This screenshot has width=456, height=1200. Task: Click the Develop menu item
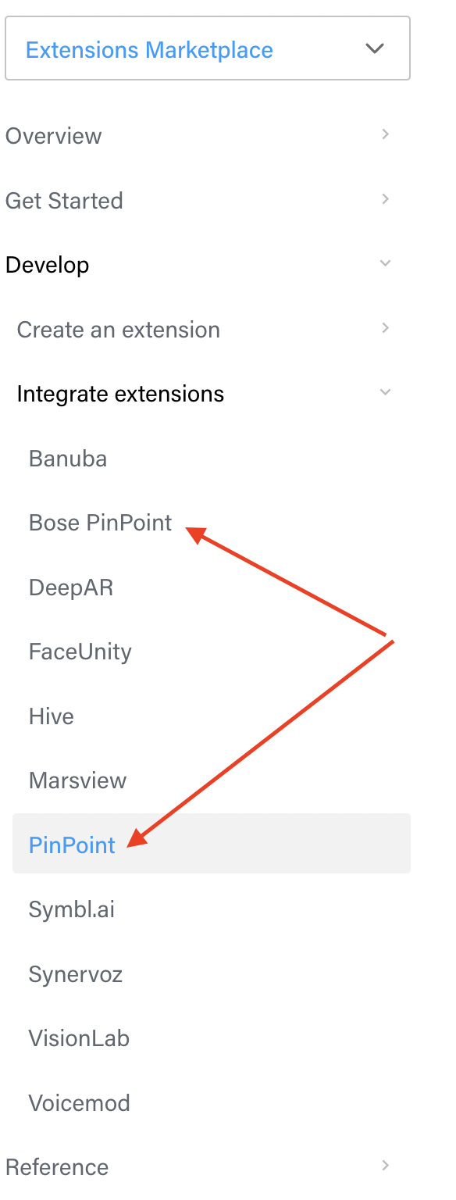click(47, 264)
